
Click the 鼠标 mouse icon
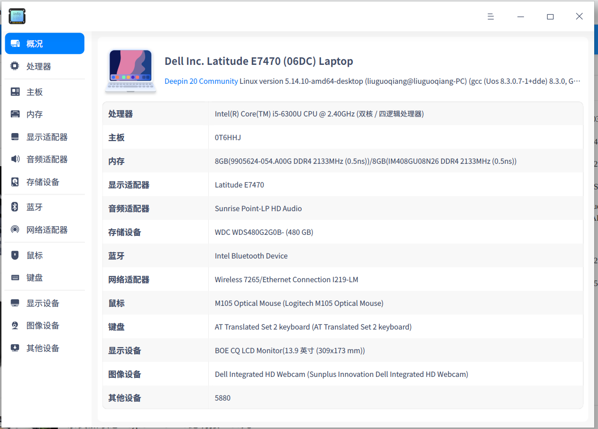[x=15, y=255]
